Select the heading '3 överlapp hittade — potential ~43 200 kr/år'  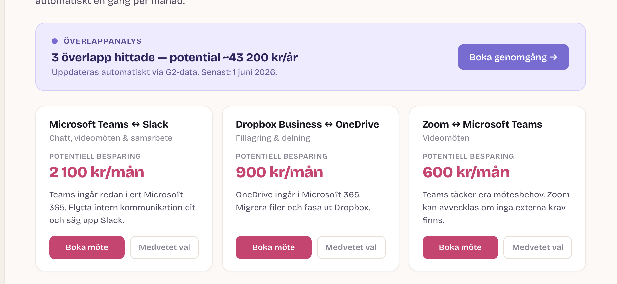point(175,57)
